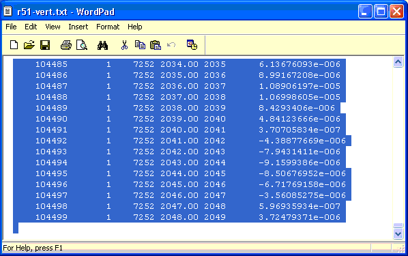Screen dimensions: 408x256
Task: Open the Help menu
Action: coord(135,27)
